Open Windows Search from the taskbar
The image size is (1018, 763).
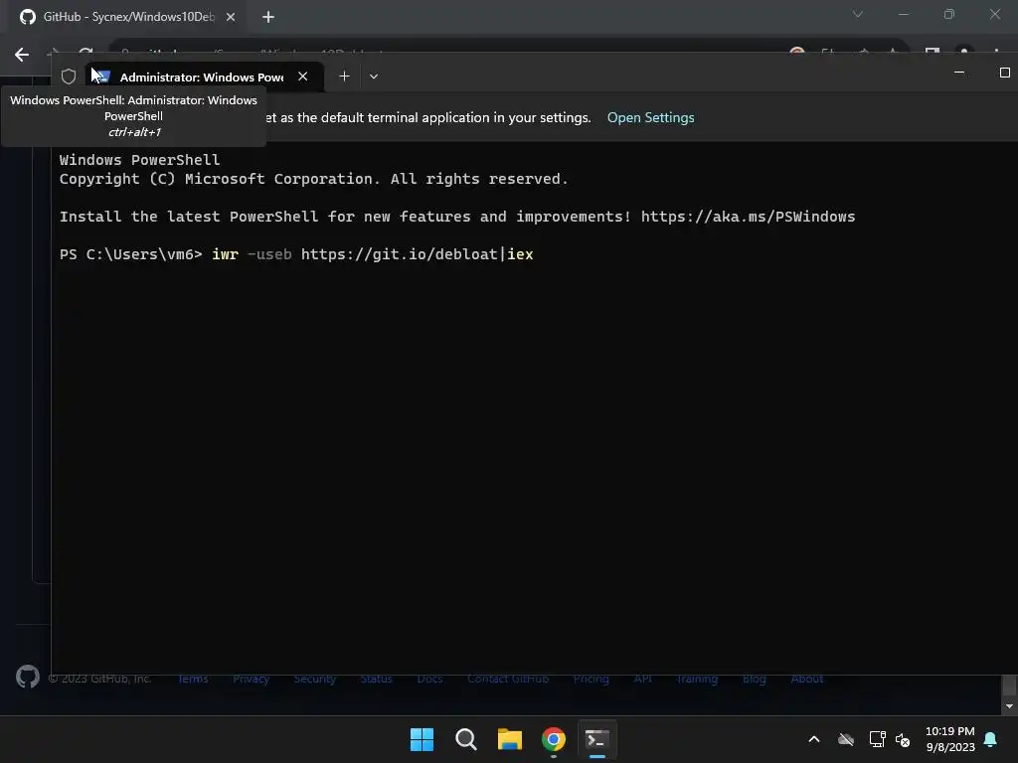pyautogui.click(x=465, y=739)
